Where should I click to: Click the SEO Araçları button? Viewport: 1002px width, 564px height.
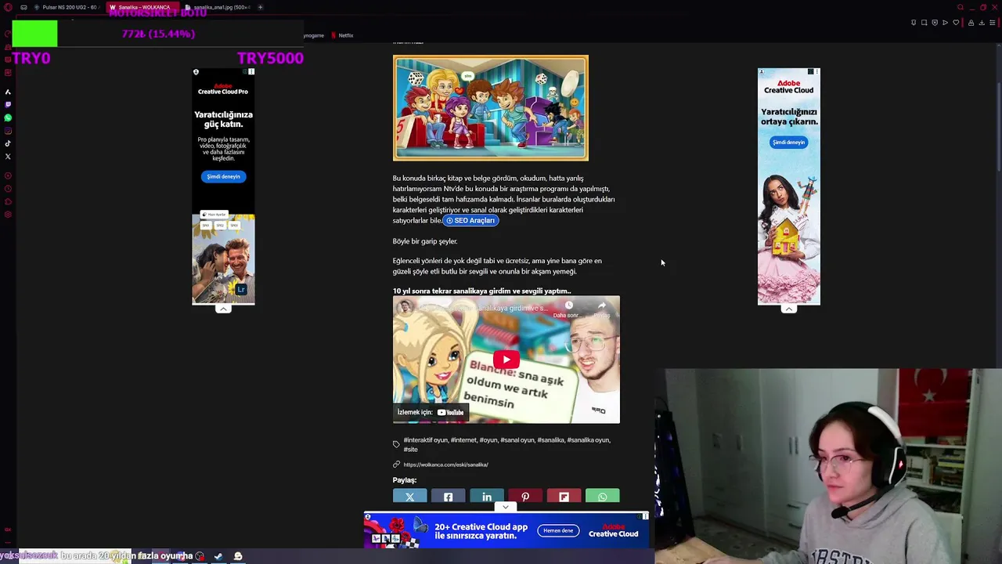coord(470,221)
